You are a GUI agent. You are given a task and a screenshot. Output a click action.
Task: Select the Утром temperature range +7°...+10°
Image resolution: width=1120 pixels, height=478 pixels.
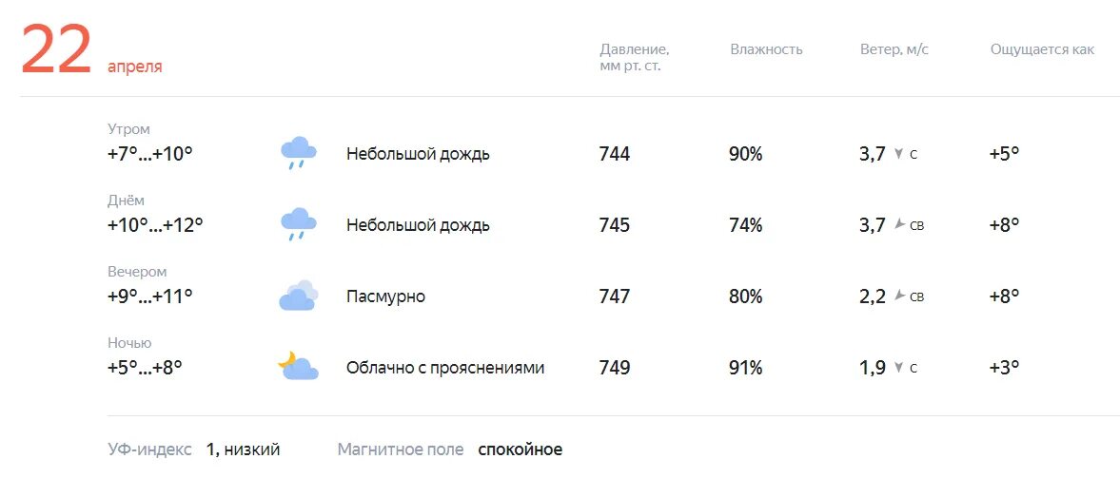tap(150, 153)
